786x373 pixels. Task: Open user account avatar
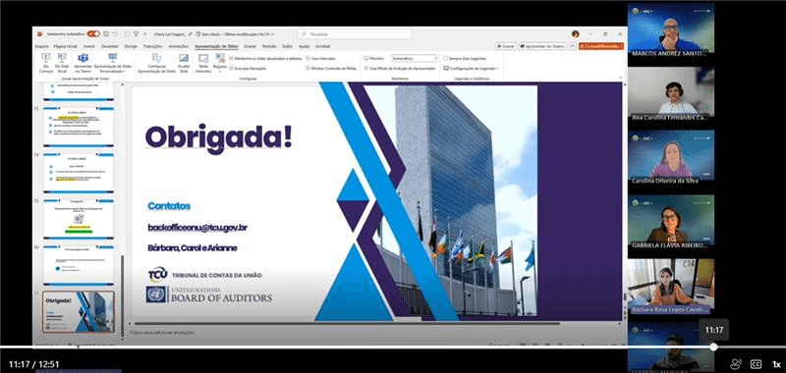(576, 34)
